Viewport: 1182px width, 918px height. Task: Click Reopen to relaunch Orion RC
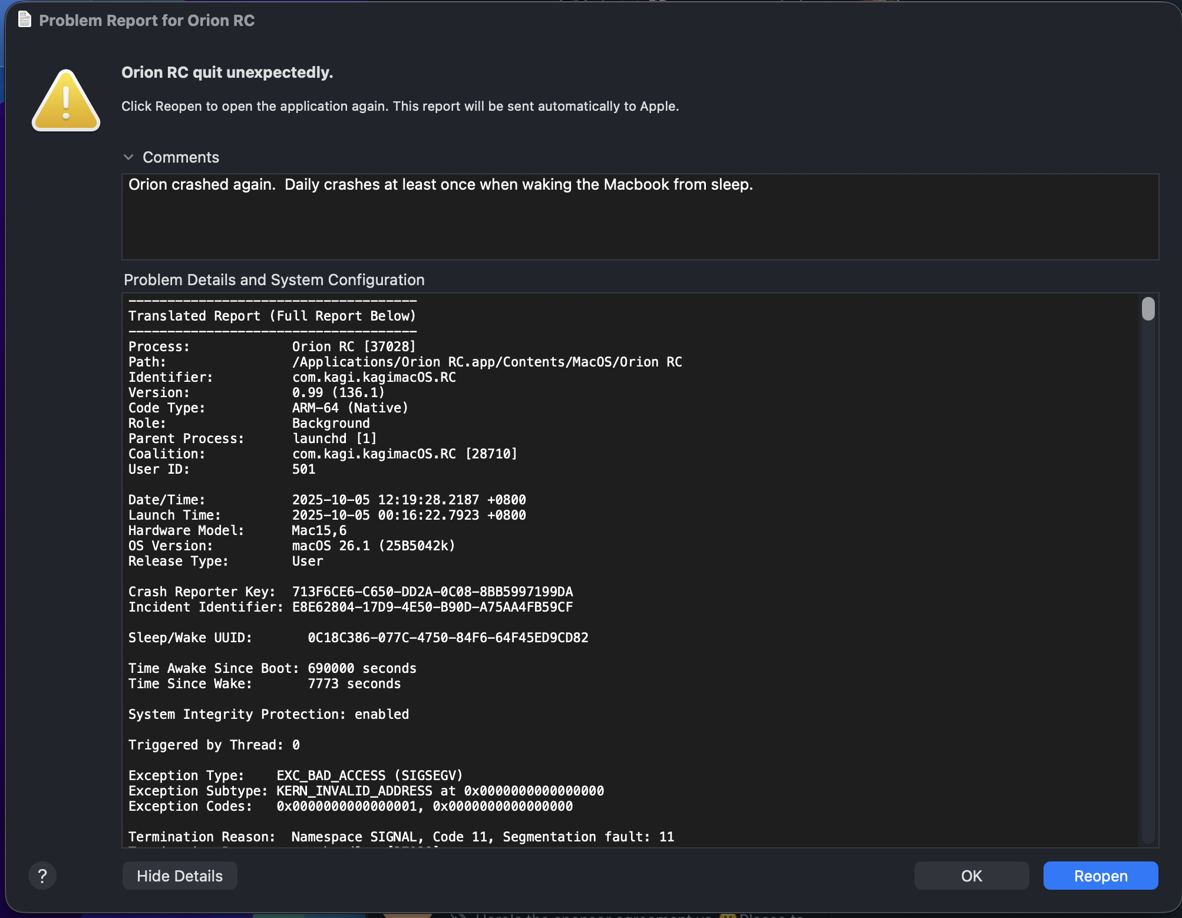(x=1100, y=876)
